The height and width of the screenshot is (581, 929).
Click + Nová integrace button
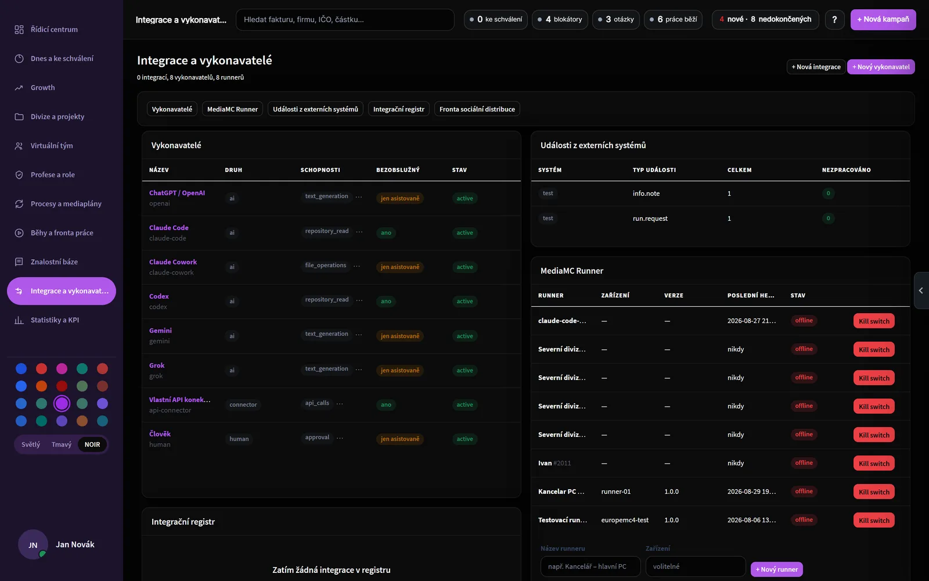[x=816, y=67]
